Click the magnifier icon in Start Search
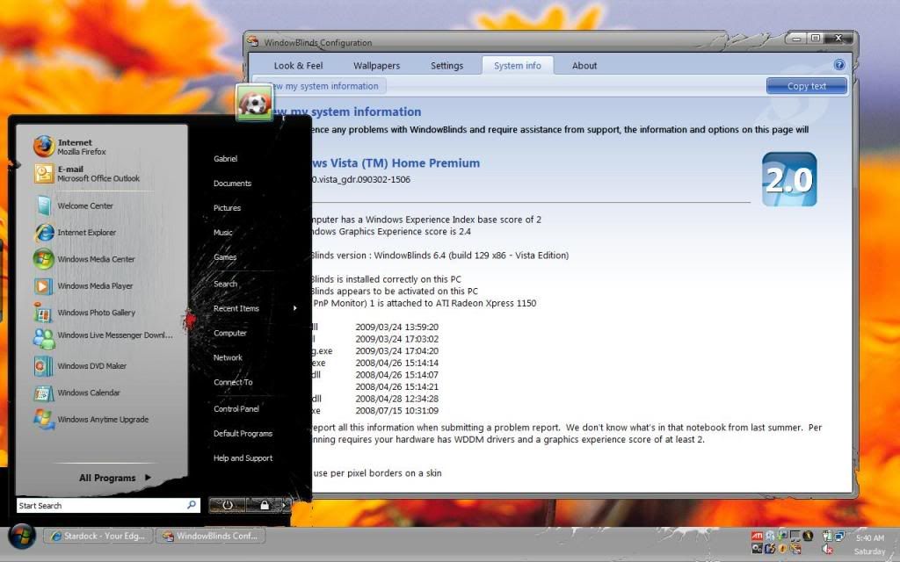Viewport: 900px width, 562px height. (192, 505)
